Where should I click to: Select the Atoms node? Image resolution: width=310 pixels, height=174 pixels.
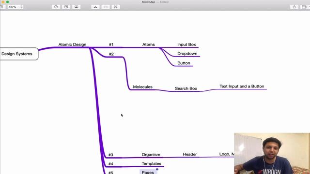click(x=149, y=44)
